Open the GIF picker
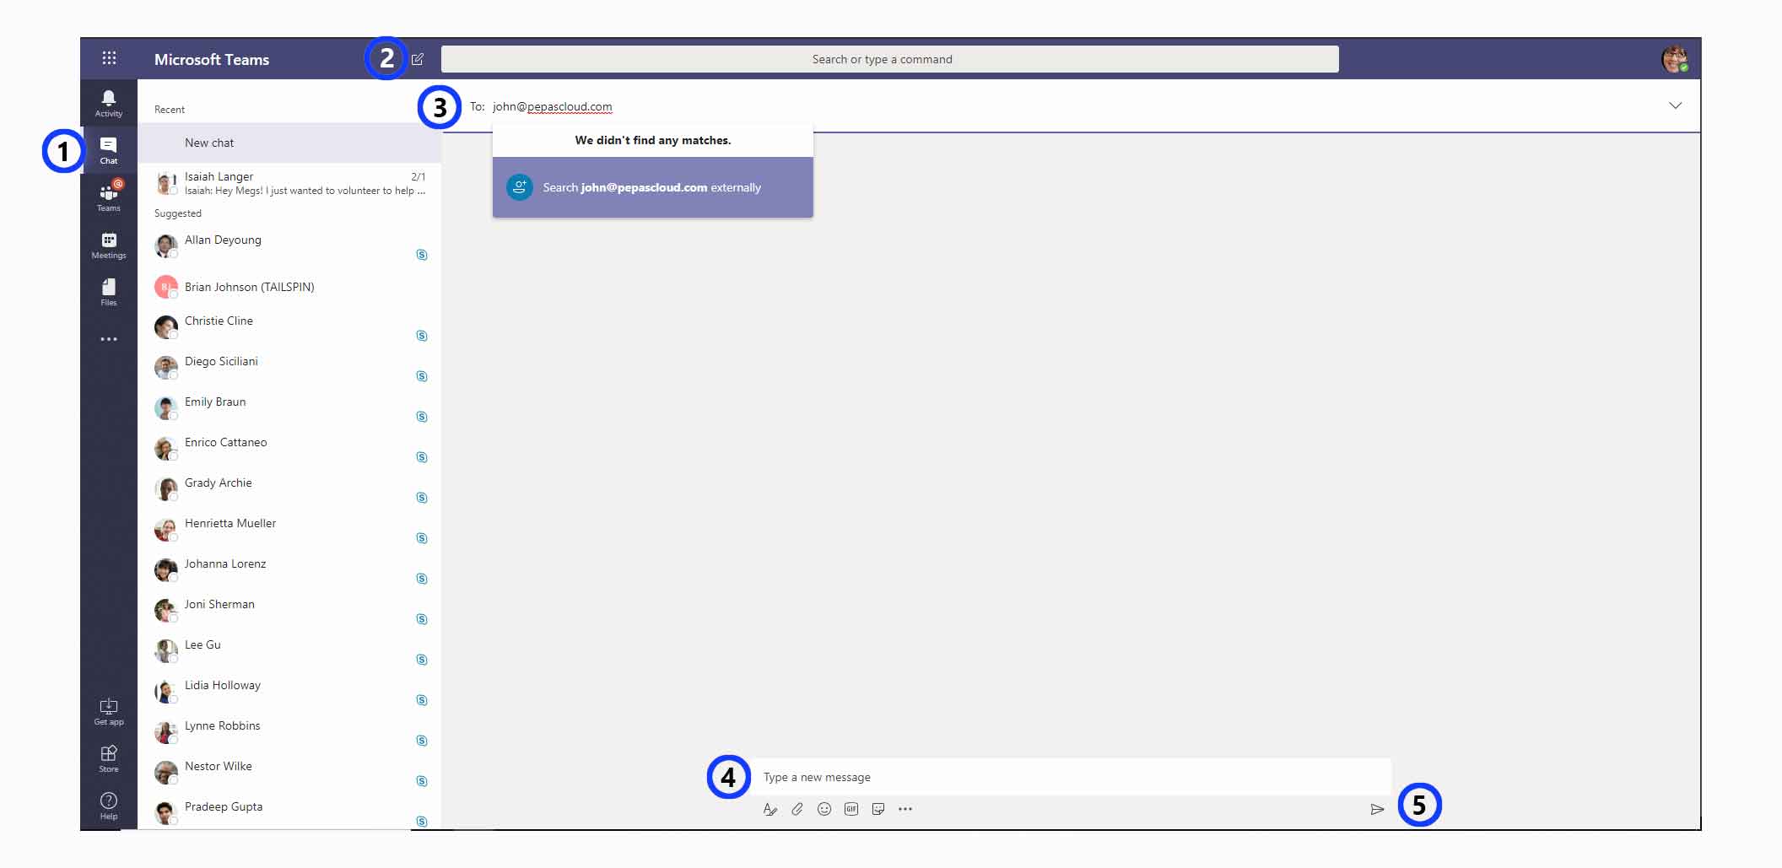 851,809
